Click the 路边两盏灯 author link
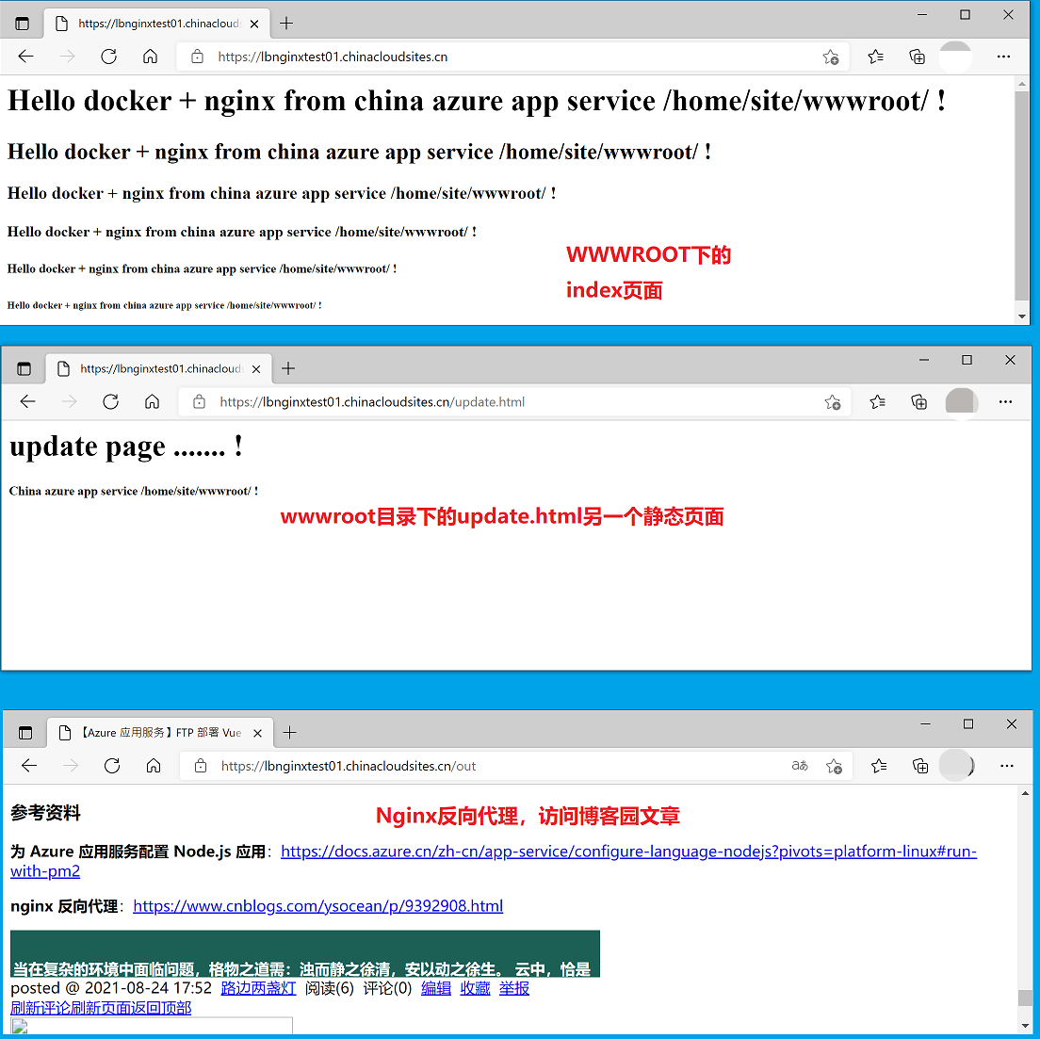The image size is (1040, 1039). pos(258,988)
